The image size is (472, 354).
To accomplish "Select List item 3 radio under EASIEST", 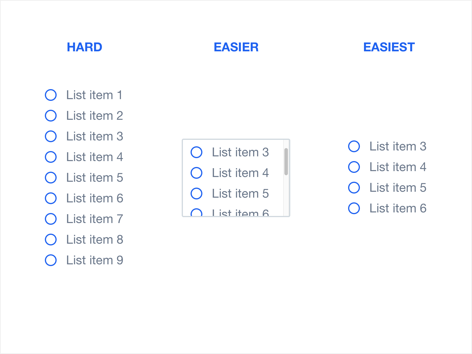I will [x=354, y=146].
